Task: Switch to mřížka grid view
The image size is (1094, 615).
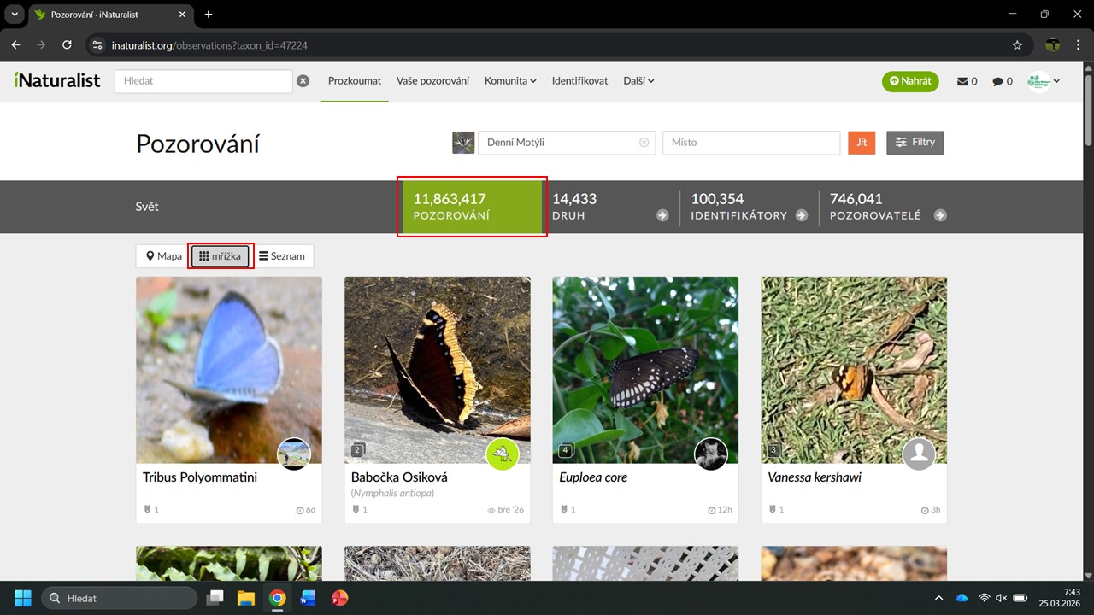Action: 221,256
